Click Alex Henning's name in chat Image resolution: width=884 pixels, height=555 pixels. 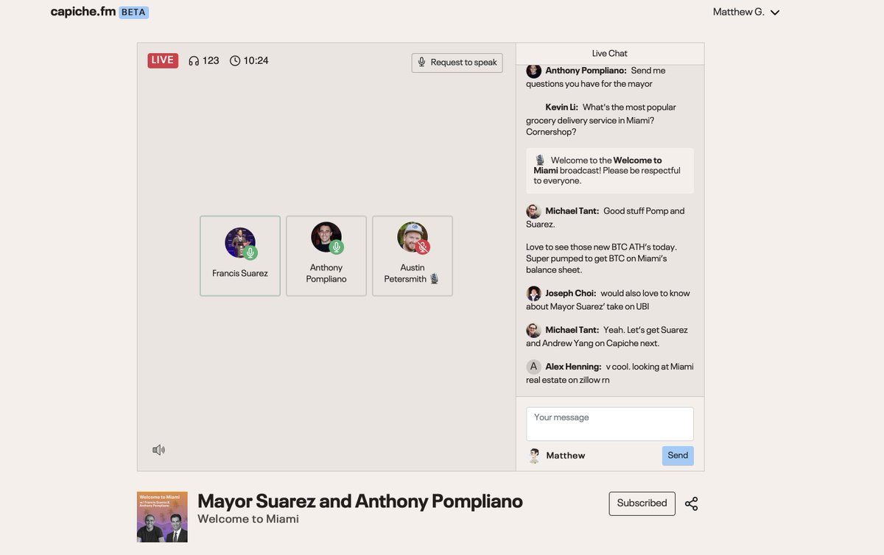pyautogui.click(x=574, y=367)
